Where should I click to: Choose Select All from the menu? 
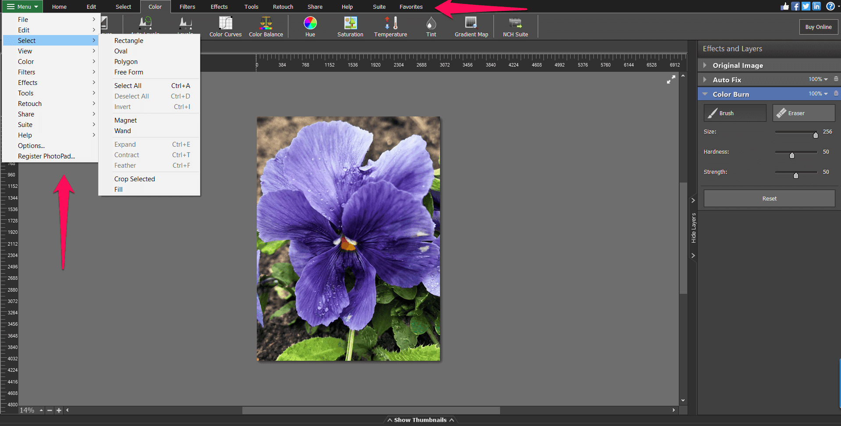click(128, 85)
